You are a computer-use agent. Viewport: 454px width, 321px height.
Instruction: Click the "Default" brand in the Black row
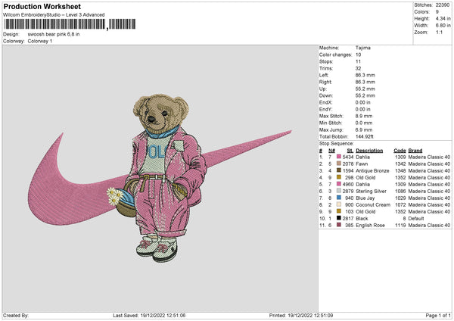click(x=416, y=219)
